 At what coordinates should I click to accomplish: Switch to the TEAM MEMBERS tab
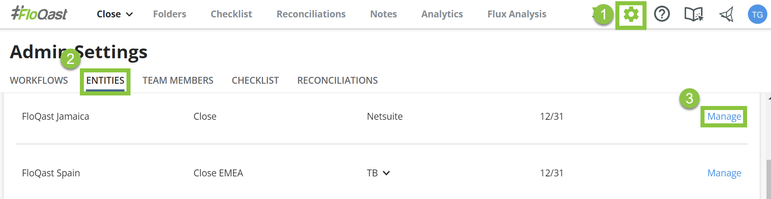coord(178,80)
